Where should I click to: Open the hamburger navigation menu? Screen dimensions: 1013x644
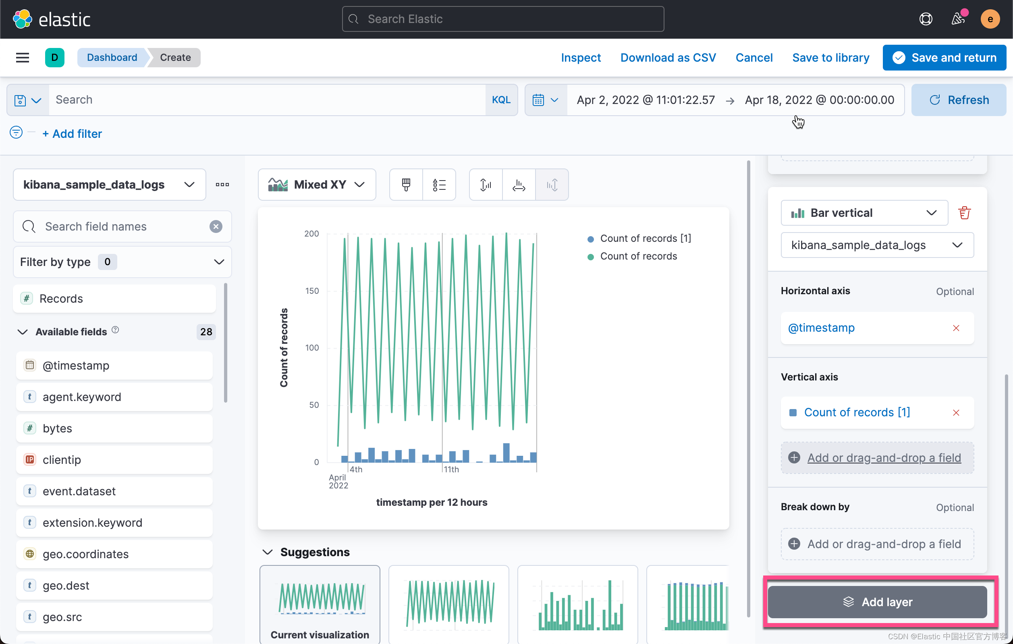pyautogui.click(x=23, y=57)
